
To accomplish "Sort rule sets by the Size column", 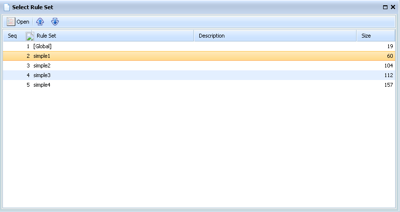I will click(366, 36).
